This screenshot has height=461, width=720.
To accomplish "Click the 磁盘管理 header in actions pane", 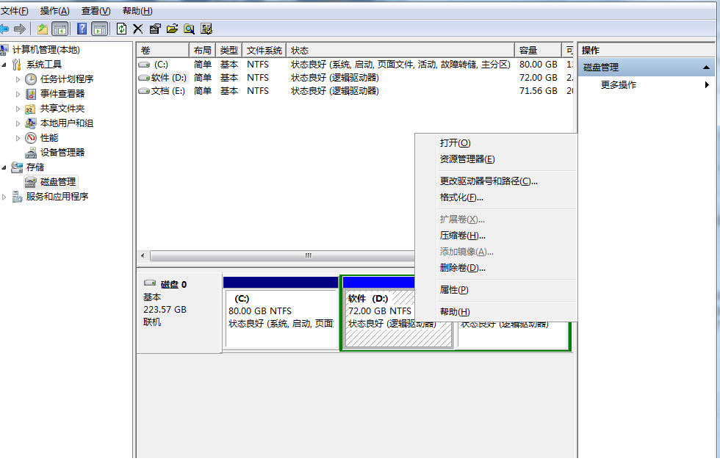I will click(x=646, y=68).
